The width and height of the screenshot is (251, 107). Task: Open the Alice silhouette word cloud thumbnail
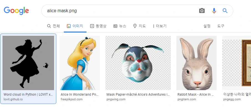[x=28, y=63]
